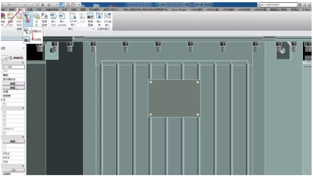Screen dimensions: 313x176
Task: Open the Analyze (分析) ribbon tab
Action: [39, 9]
